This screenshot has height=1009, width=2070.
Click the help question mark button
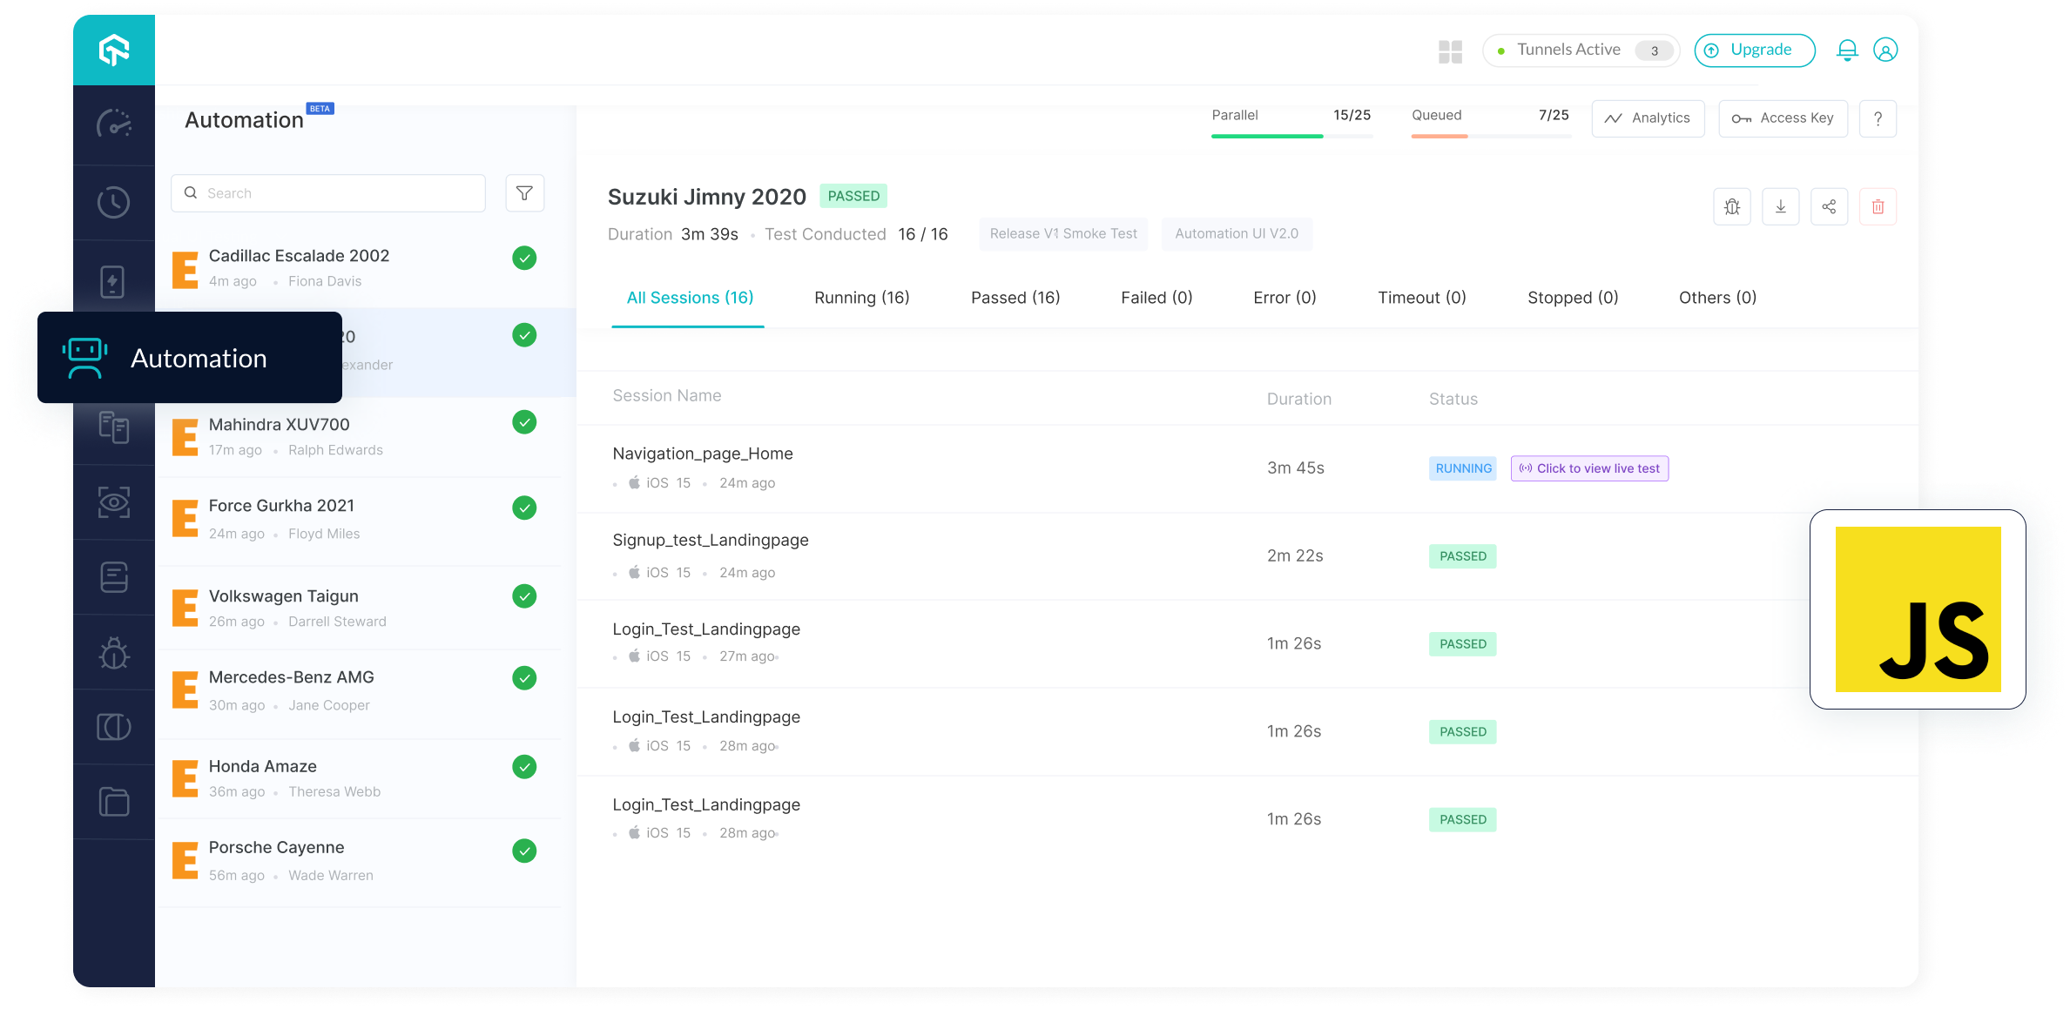(x=1878, y=118)
